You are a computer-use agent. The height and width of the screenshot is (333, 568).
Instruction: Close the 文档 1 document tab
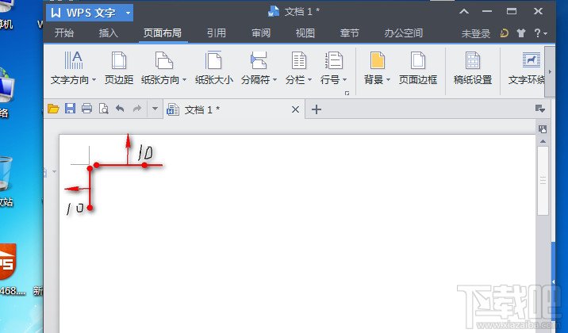point(295,109)
